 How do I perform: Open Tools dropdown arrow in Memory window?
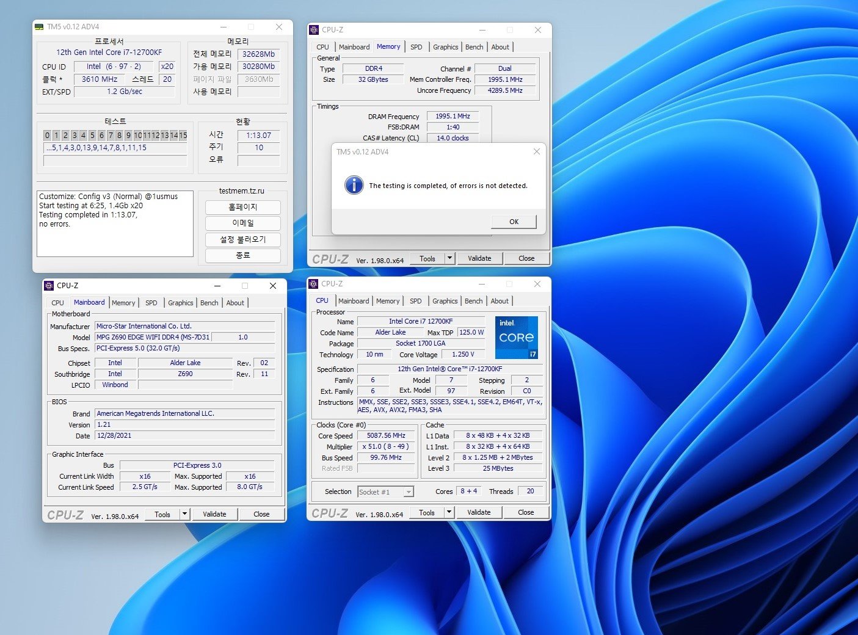click(x=450, y=258)
